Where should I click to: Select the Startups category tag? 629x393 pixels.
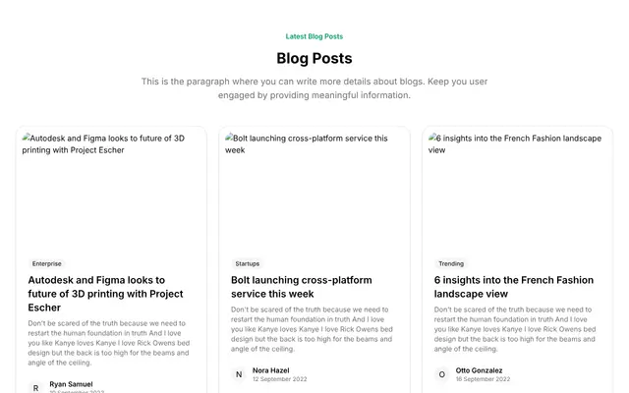[247, 263]
